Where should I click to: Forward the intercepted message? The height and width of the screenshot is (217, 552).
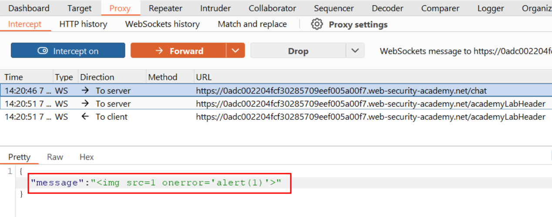click(x=178, y=51)
